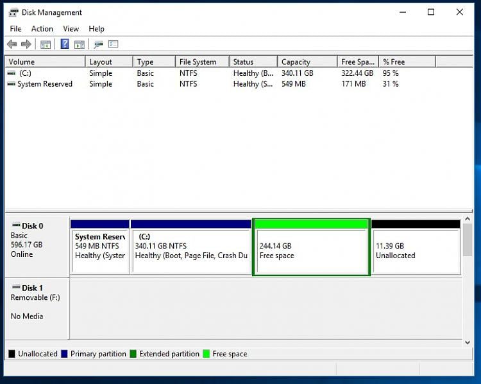Click the 95 % free cell
481x384 pixels.
[x=391, y=73]
